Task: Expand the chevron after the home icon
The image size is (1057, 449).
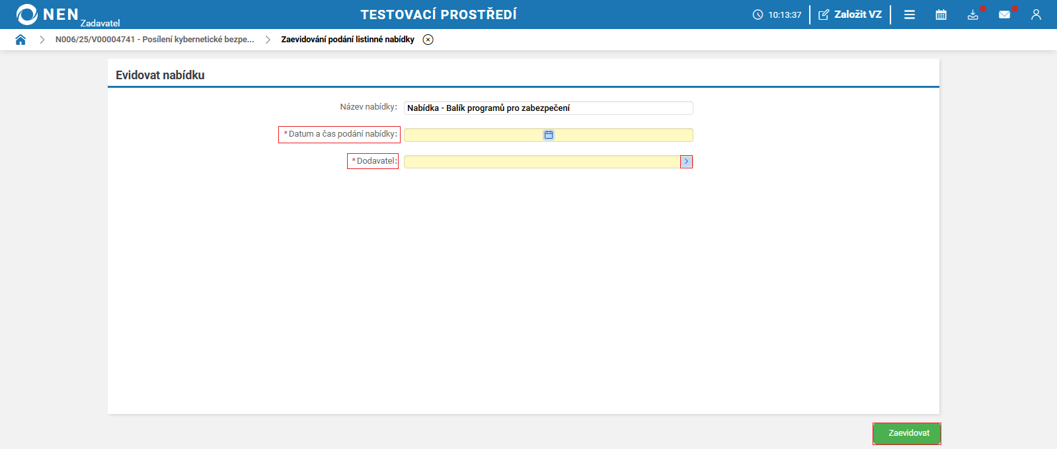Action: [42, 40]
